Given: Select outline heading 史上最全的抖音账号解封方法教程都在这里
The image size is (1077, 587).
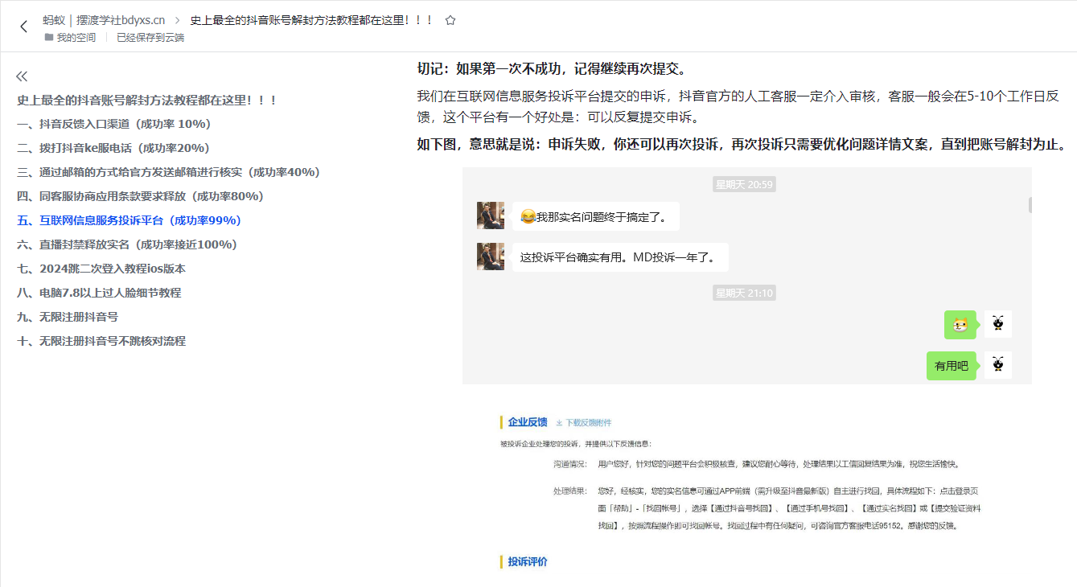Looking at the screenshot, I should coord(147,101).
